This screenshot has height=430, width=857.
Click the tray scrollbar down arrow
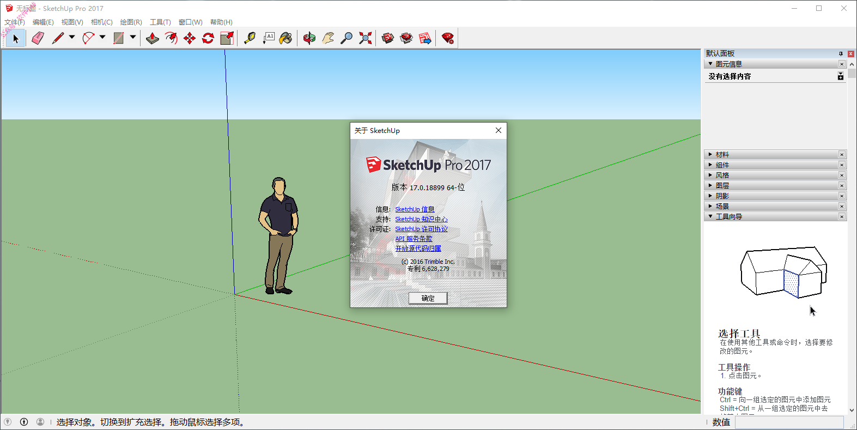coord(852,410)
